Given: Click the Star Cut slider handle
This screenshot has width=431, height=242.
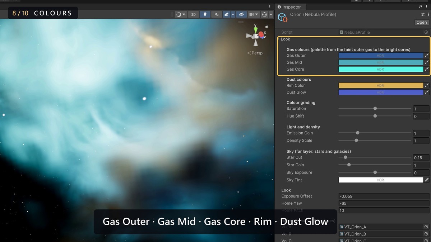Looking at the screenshot, I should [346, 157].
